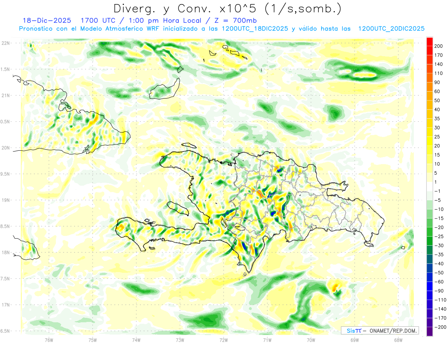Click the red legend swatch above 200

pyautogui.click(x=429, y=42)
